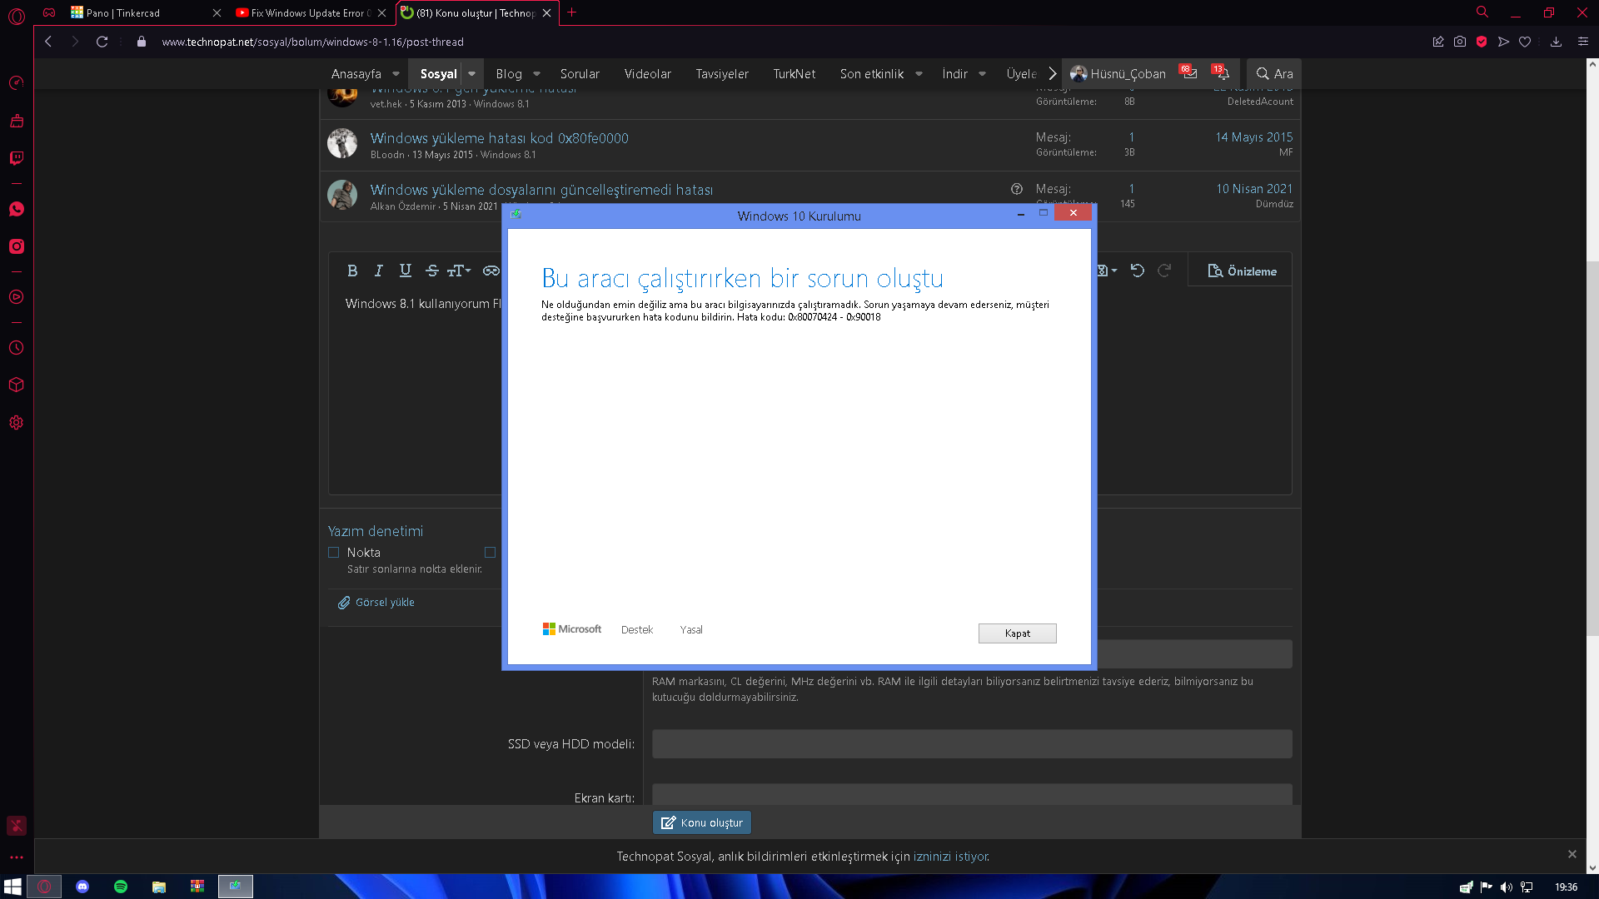
Task: Click the strikethrough formatting icon
Action: 431,271
